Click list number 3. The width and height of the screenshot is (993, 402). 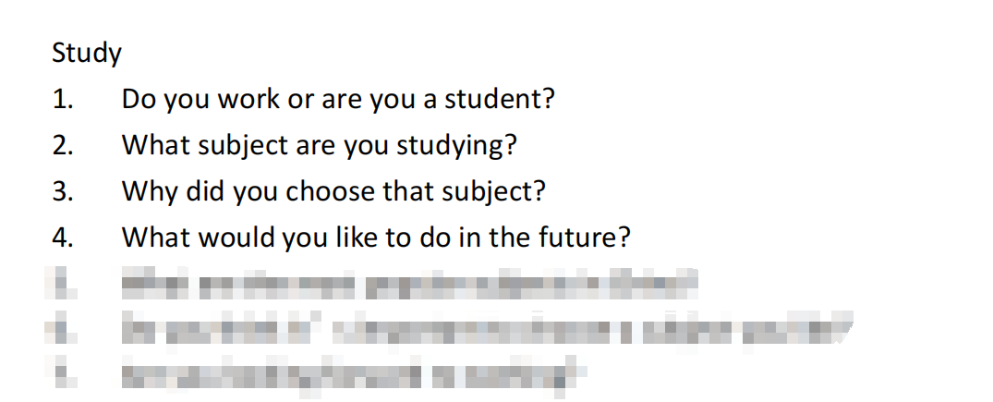[x=63, y=191]
